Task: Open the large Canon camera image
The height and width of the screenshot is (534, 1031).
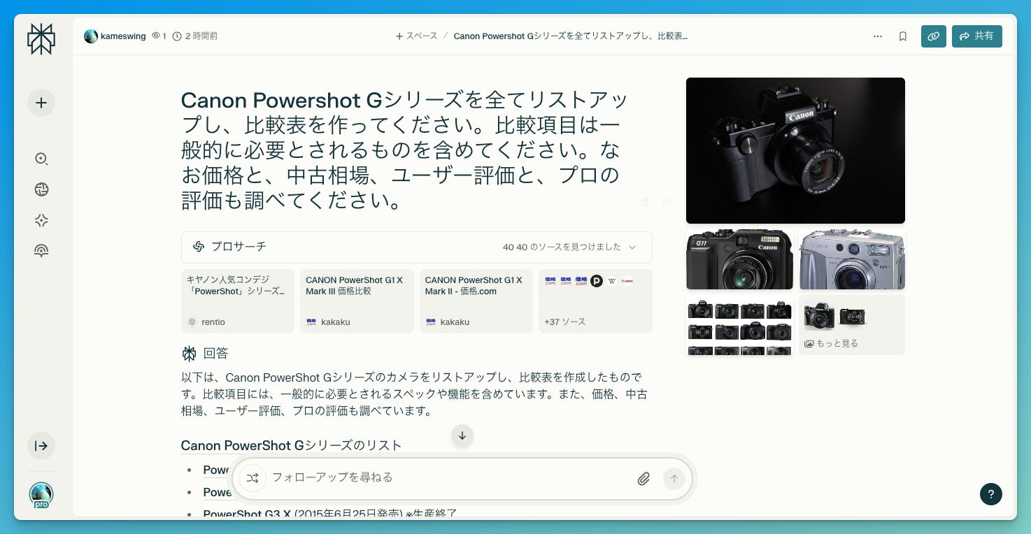Action: [x=795, y=150]
